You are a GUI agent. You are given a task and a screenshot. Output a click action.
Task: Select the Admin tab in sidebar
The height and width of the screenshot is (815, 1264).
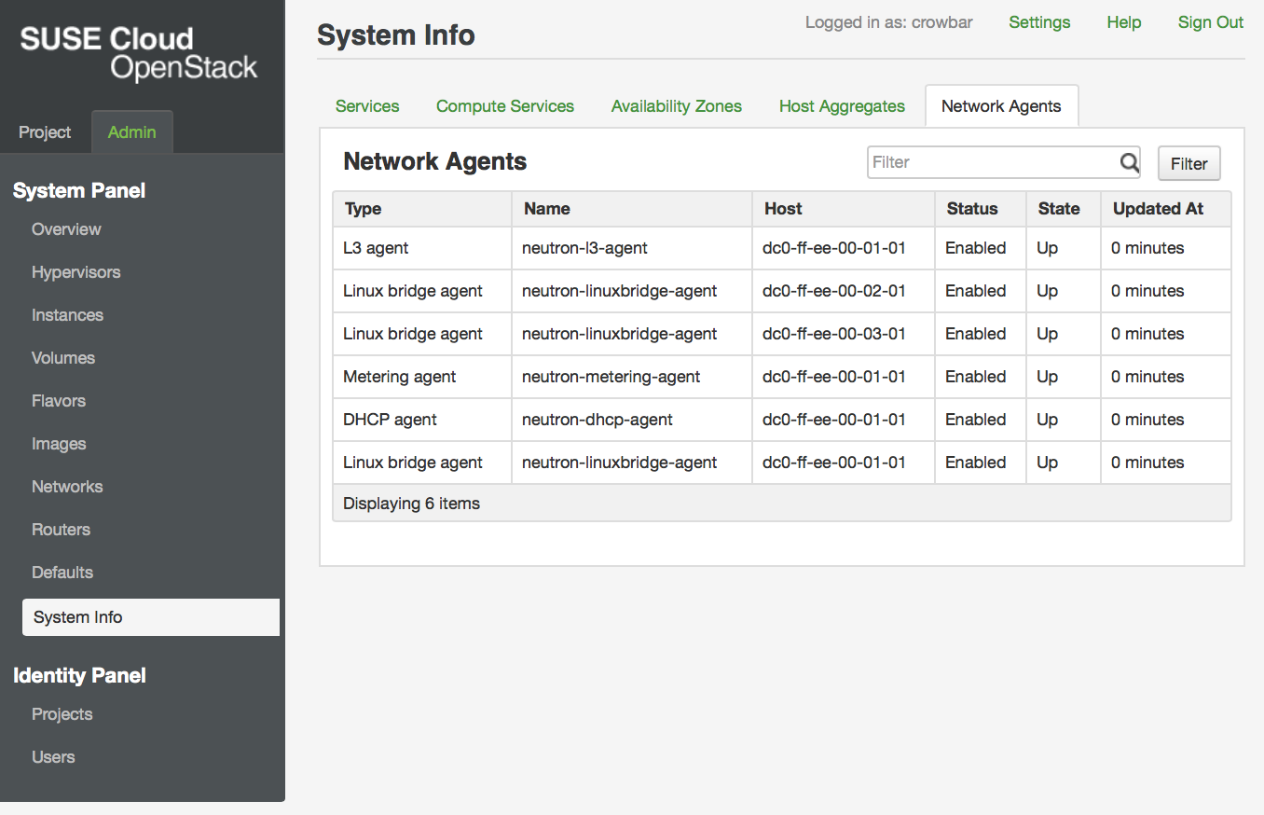click(132, 132)
